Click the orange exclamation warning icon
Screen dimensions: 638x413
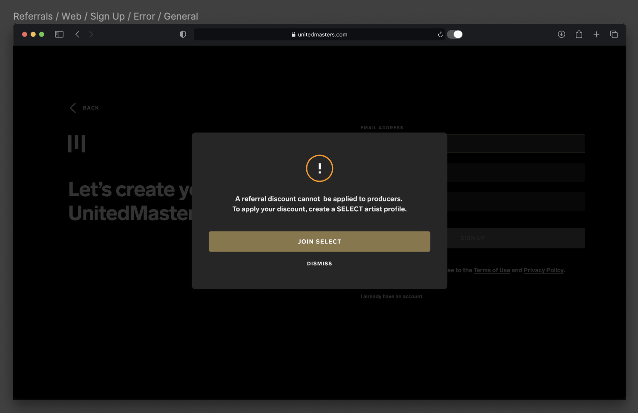point(319,168)
